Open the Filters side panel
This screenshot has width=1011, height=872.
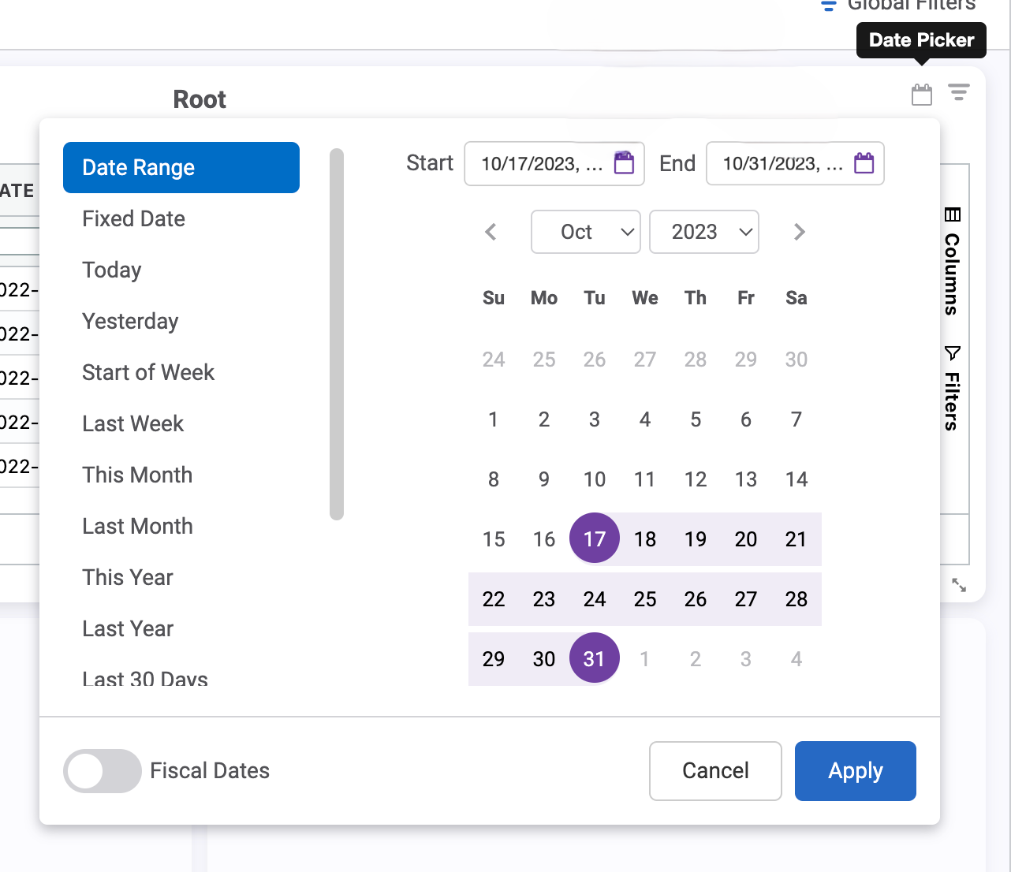coord(952,388)
